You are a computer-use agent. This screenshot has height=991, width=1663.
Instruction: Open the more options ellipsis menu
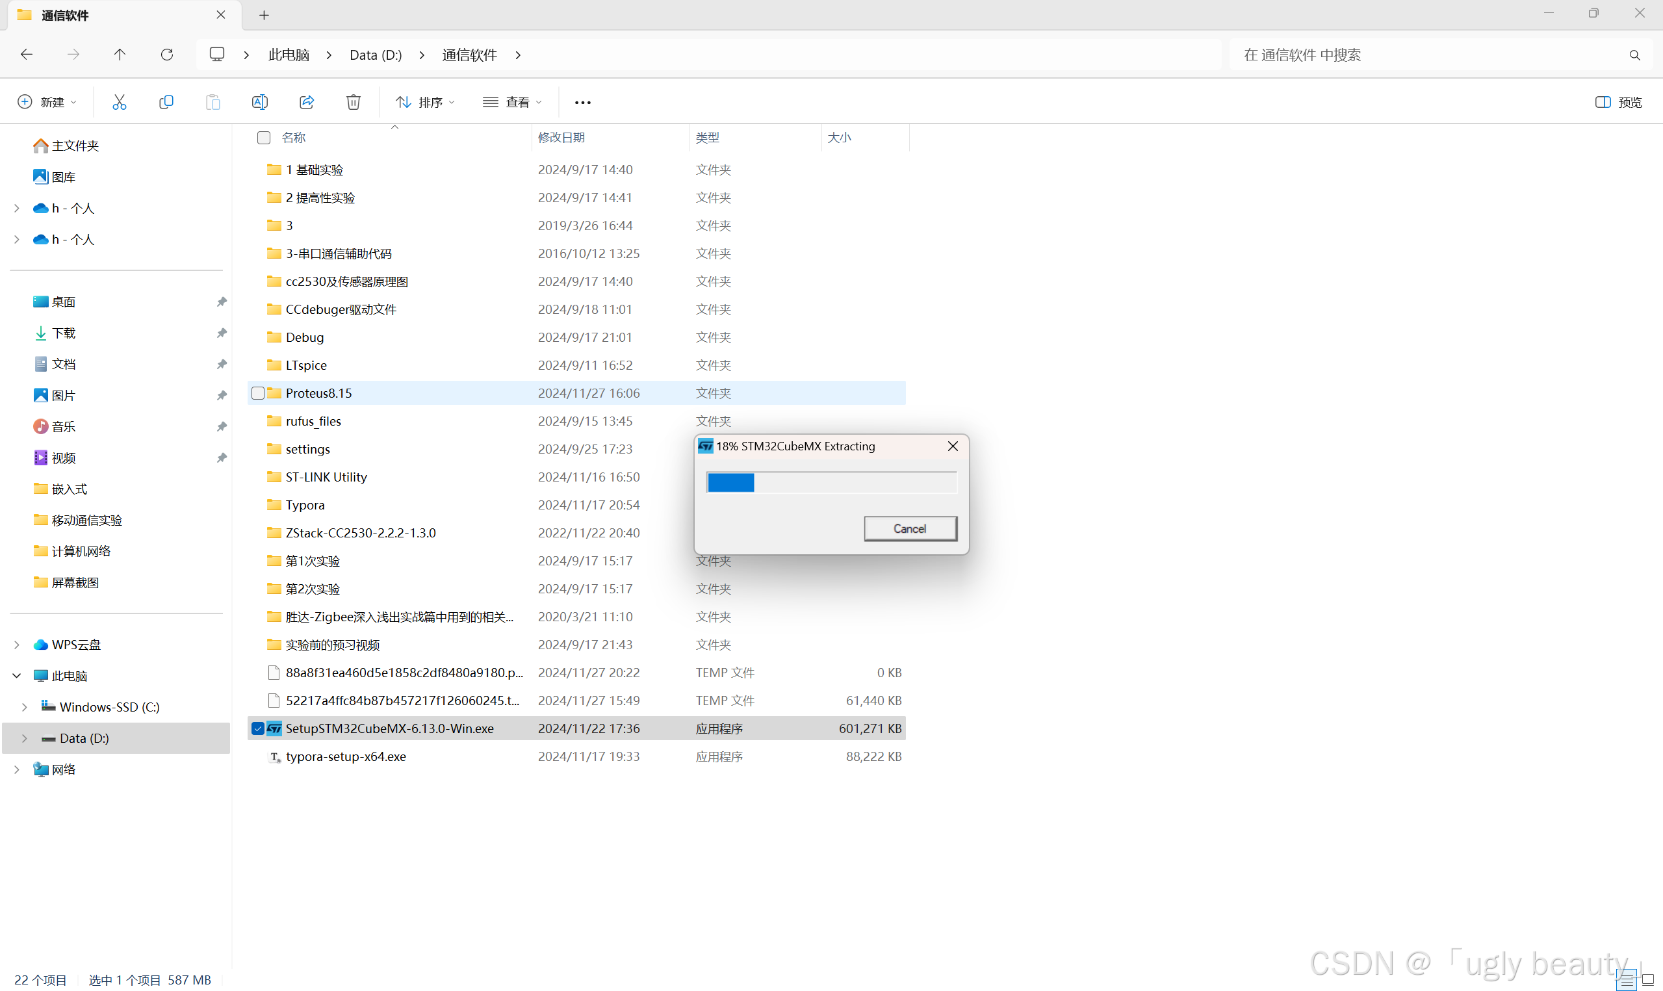click(x=582, y=102)
